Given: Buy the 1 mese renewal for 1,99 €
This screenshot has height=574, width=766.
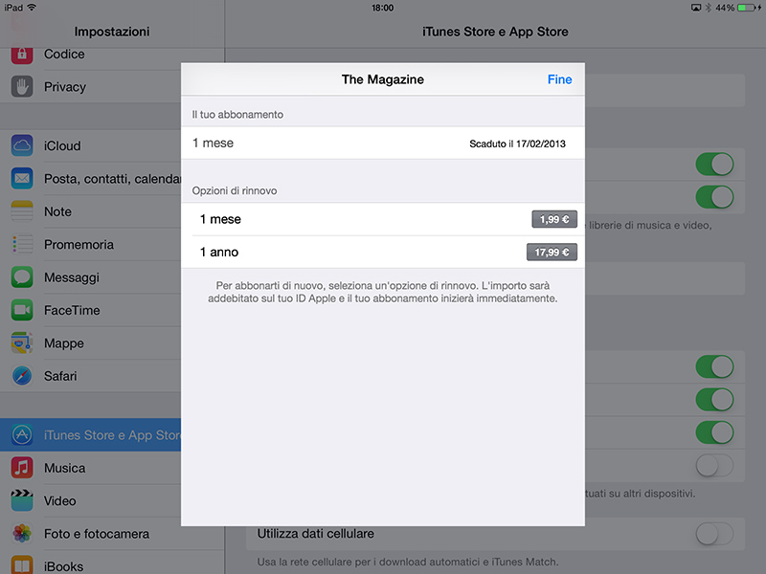Looking at the screenshot, I should [x=554, y=219].
